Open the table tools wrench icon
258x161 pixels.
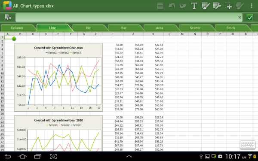click(x=217, y=6)
